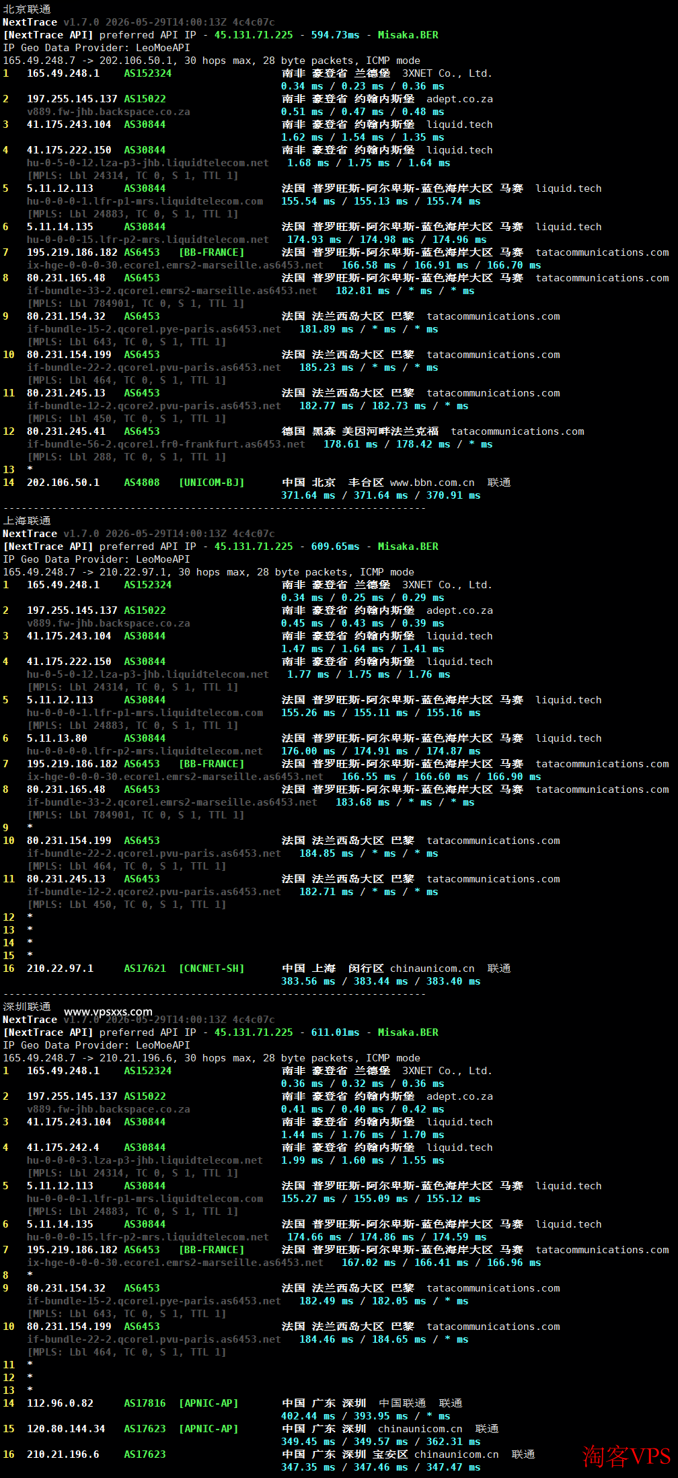Click hostname 'hu-0-0-0-3.lza-p3-jhb.liquidtelecom.net'
The image size is (678, 1478).
pyautogui.click(x=145, y=1160)
